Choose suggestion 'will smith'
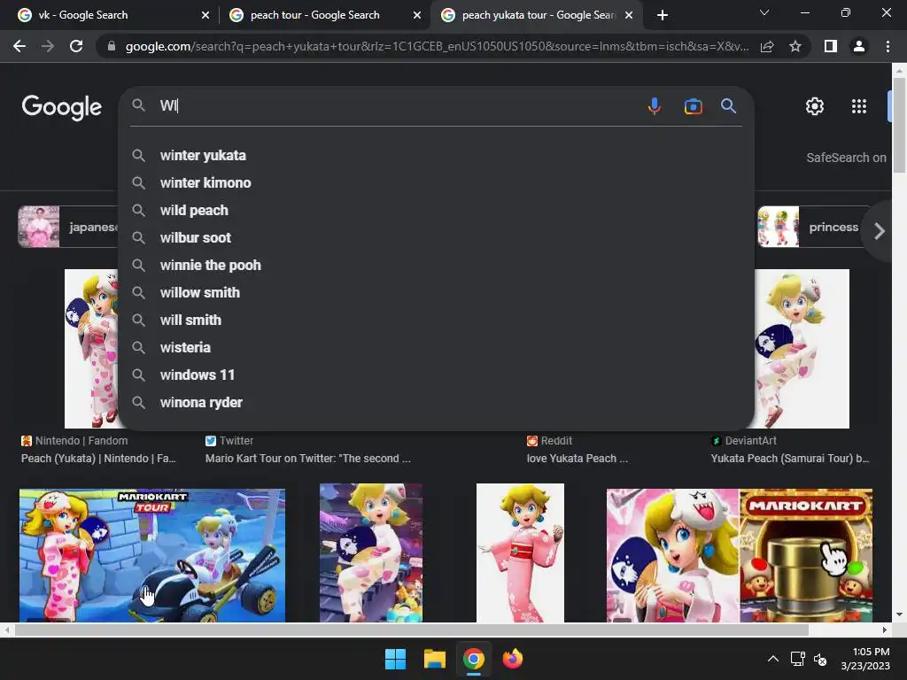This screenshot has width=907, height=680. point(436,321)
